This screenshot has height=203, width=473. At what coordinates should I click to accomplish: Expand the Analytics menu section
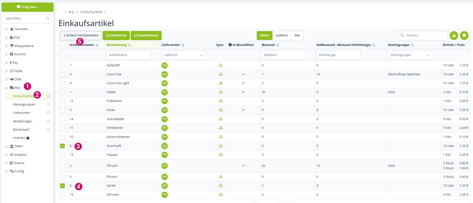point(6,155)
